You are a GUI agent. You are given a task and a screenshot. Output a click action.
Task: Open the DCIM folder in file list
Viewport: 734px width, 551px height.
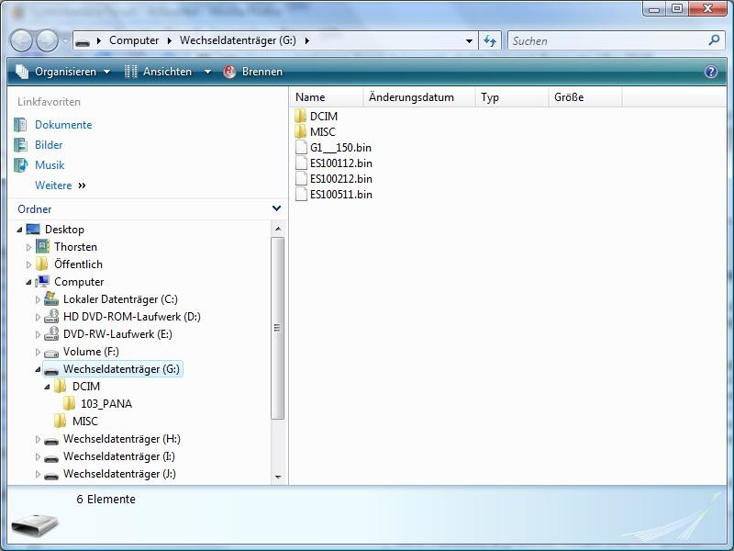pos(323,117)
